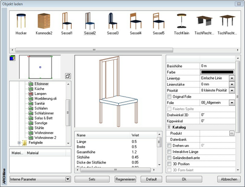Select the Kommode2 dresser icon

click(x=44, y=21)
